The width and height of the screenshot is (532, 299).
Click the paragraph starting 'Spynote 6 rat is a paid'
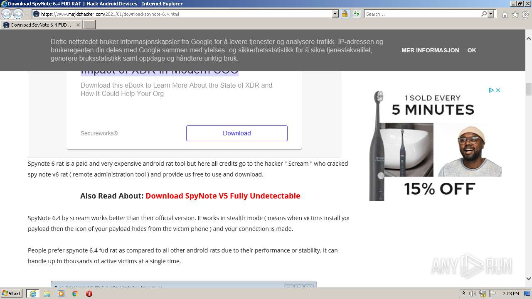[x=188, y=169]
